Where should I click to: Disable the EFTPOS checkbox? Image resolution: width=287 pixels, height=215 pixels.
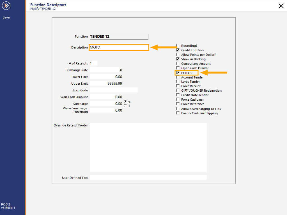178,72
